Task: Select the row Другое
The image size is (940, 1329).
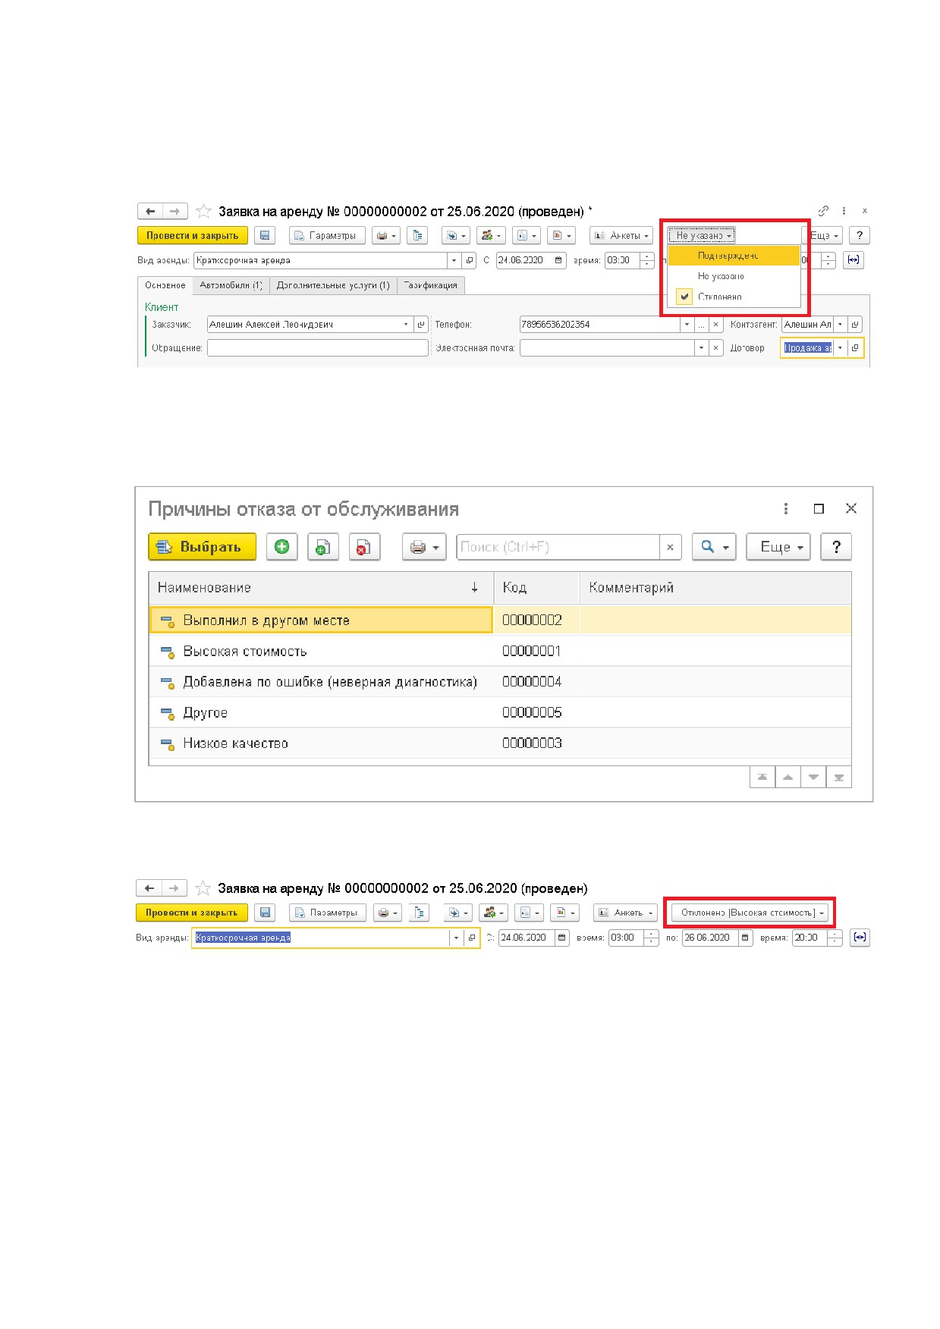Action: click(500, 712)
